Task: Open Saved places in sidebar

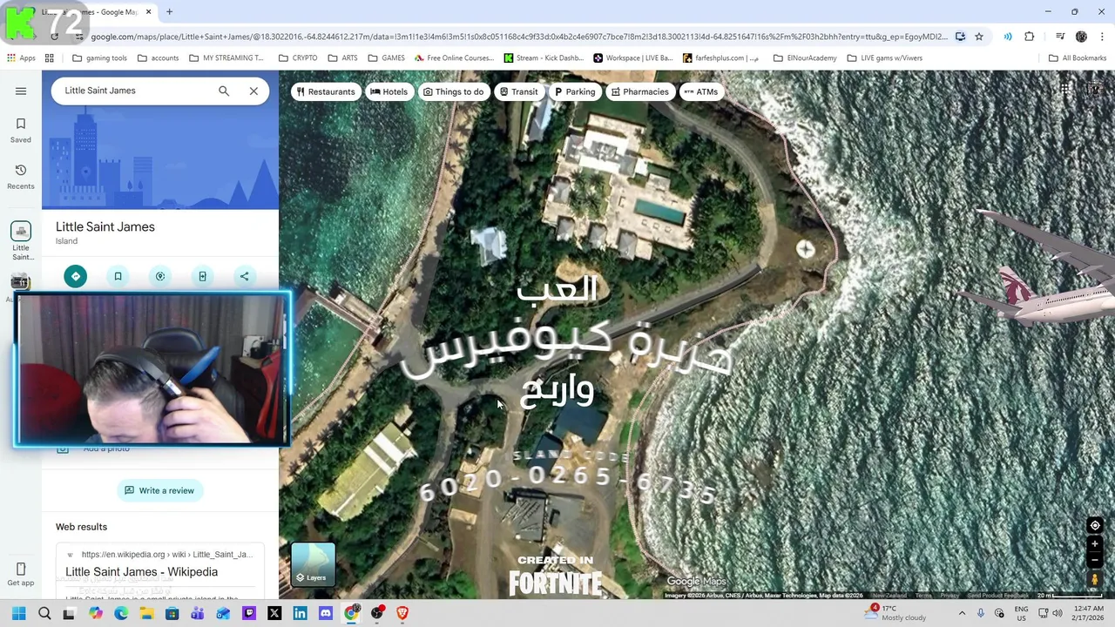Action: click(21, 130)
